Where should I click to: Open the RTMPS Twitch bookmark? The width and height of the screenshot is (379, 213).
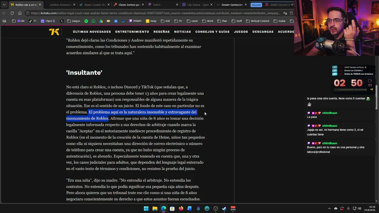click(x=135, y=21)
